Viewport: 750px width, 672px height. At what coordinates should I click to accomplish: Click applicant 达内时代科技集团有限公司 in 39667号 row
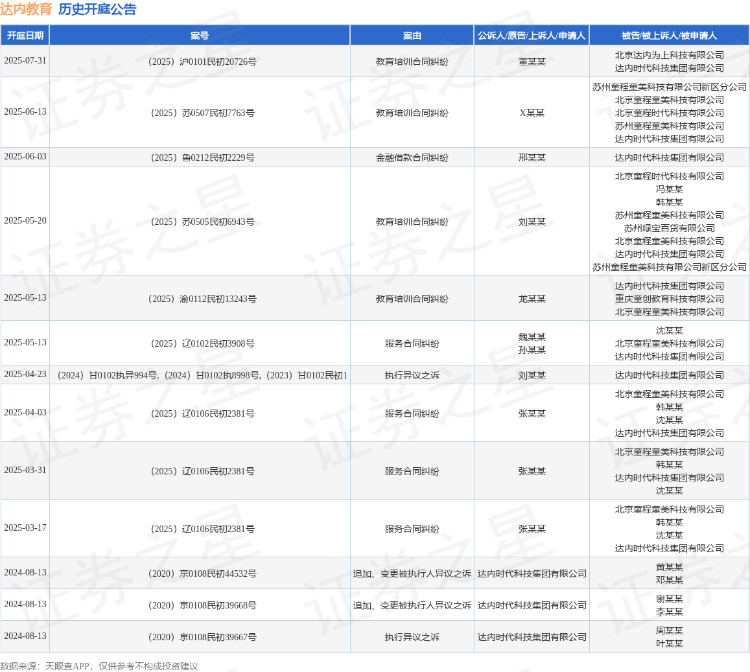point(532,637)
